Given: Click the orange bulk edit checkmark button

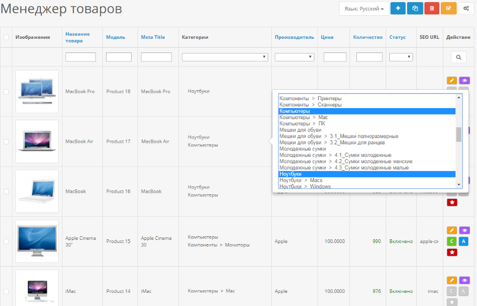Looking at the screenshot, I should (x=448, y=8).
